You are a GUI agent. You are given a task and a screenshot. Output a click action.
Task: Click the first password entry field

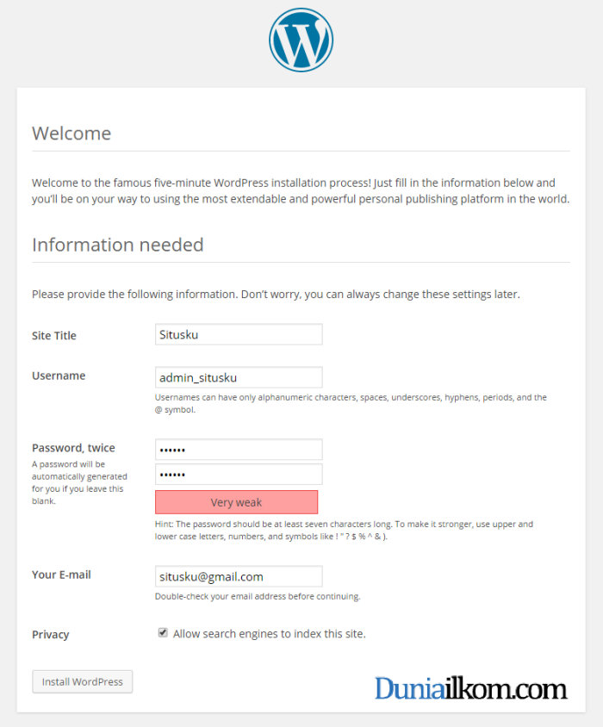point(239,450)
